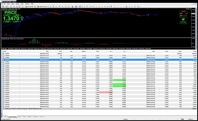Select the M1 timeframe
The height and width of the screenshot is (121, 198).
coord(85,6)
